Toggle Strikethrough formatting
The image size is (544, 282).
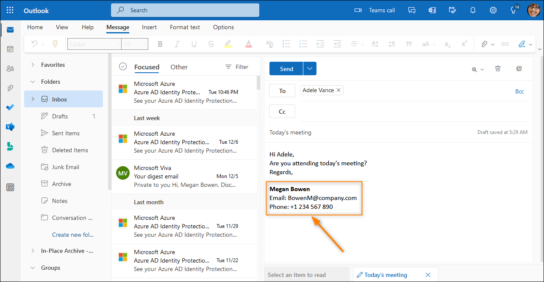click(211, 44)
